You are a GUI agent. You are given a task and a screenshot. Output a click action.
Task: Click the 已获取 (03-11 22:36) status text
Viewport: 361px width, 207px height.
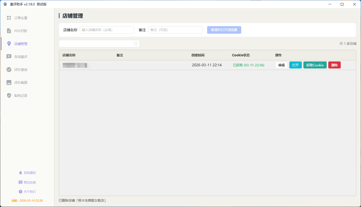pyautogui.click(x=249, y=65)
